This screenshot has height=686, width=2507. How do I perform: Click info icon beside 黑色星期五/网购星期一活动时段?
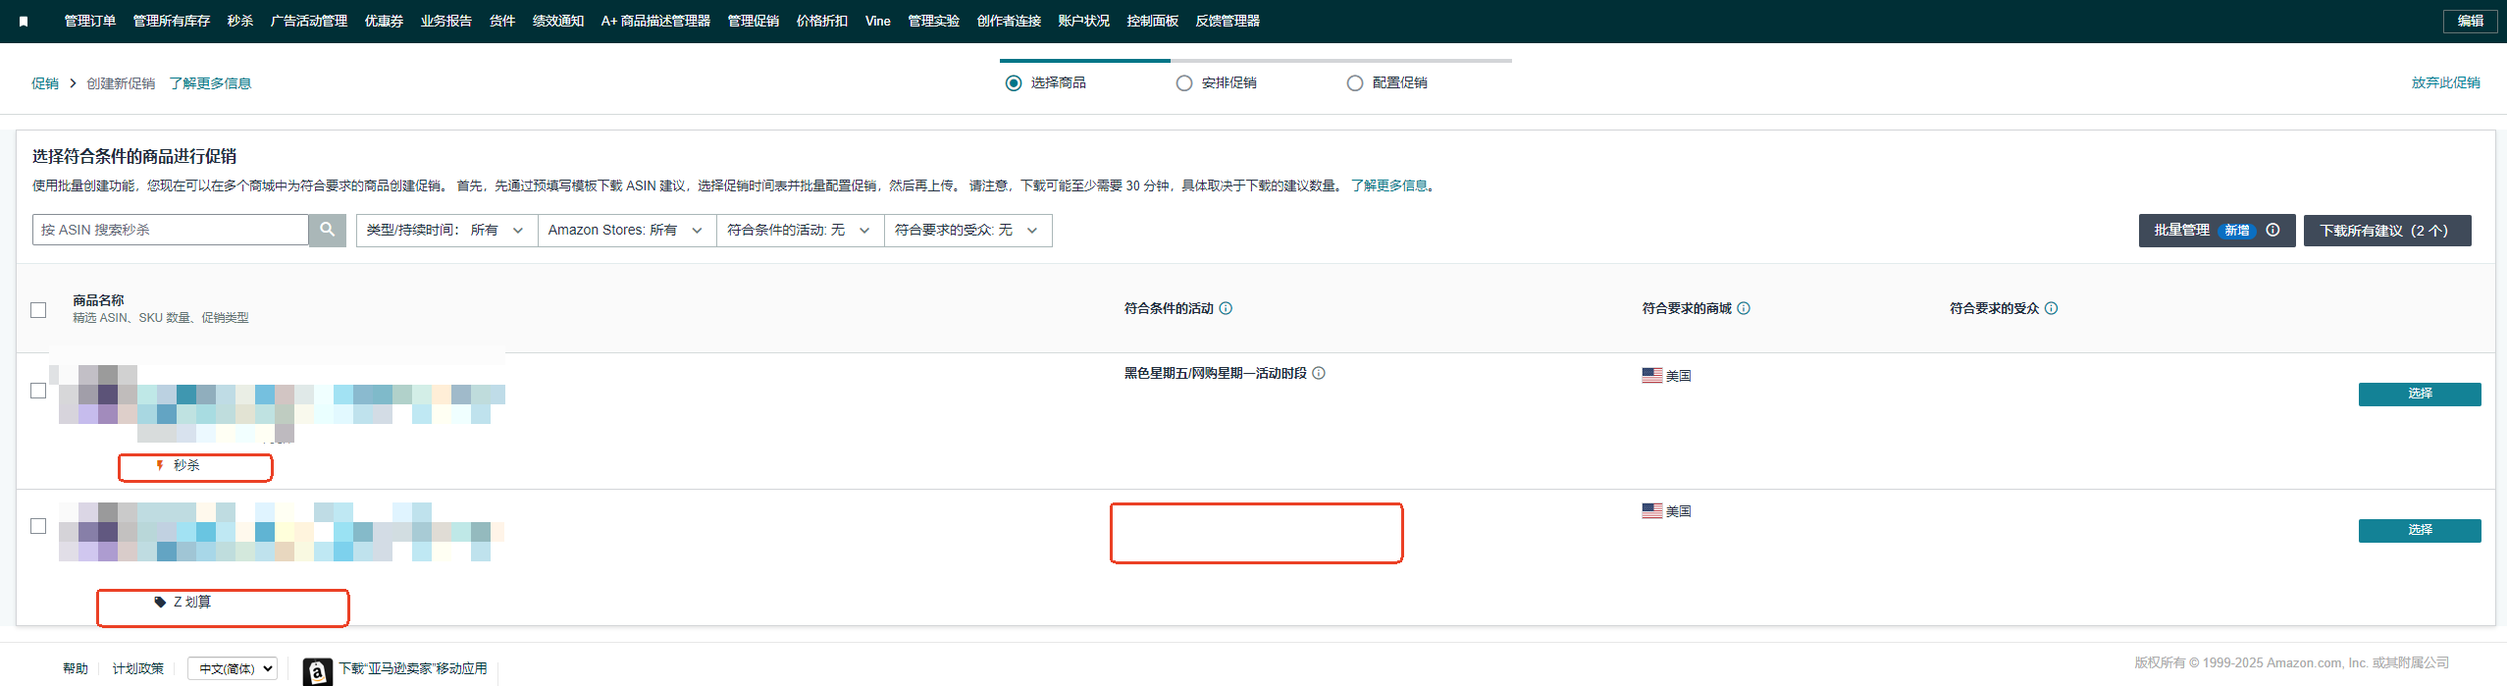(1319, 373)
